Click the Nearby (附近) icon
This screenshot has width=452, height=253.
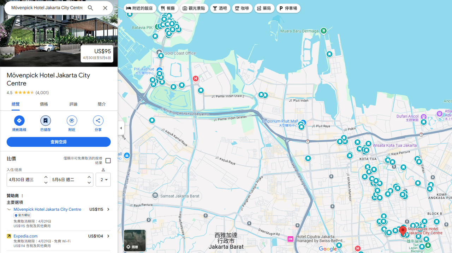72,121
